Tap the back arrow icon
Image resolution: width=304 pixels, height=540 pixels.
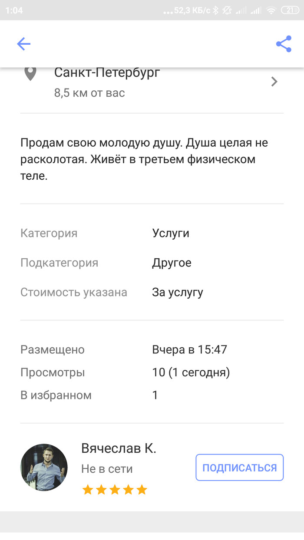[x=23, y=44]
